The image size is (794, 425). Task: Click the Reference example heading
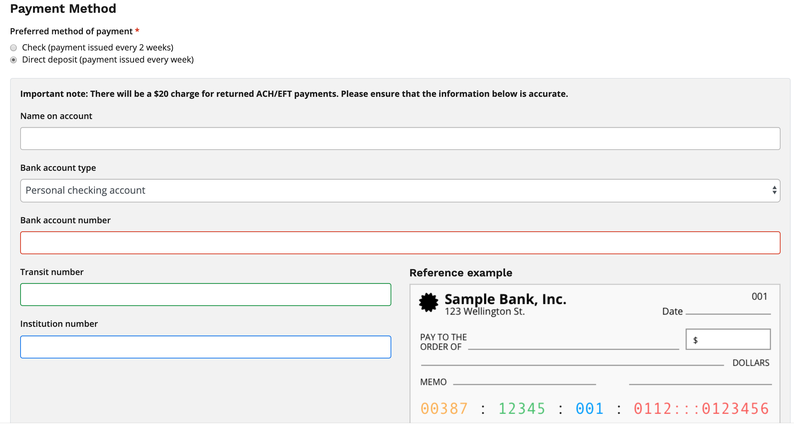tap(461, 273)
